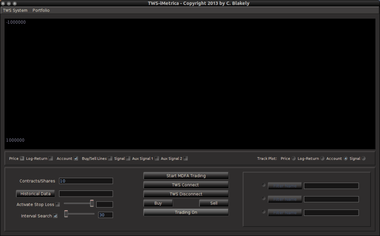Click the second filter name text field

[x=331, y=199]
